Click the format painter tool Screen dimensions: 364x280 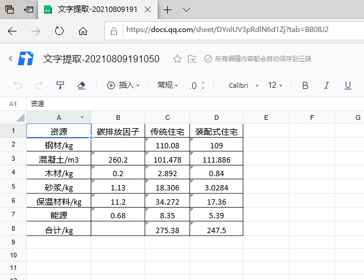click(x=60, y=85)
